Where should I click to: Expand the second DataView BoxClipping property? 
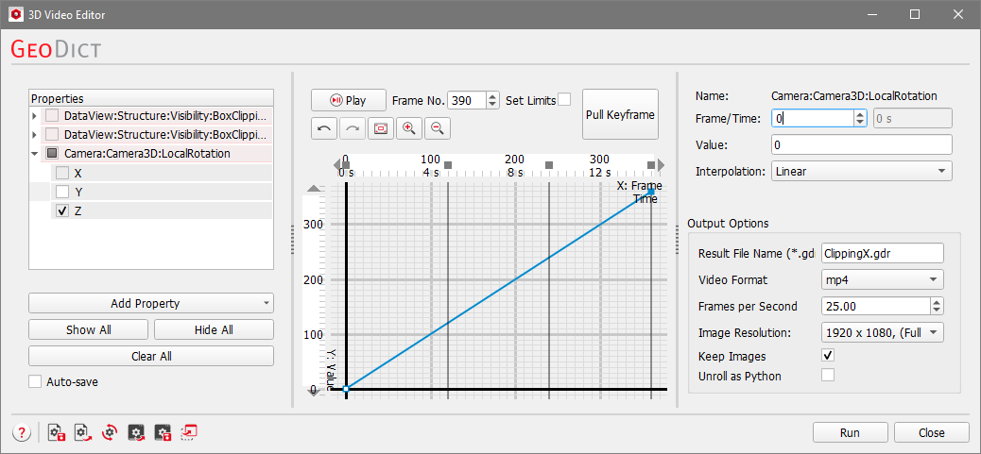click(34, 134)
